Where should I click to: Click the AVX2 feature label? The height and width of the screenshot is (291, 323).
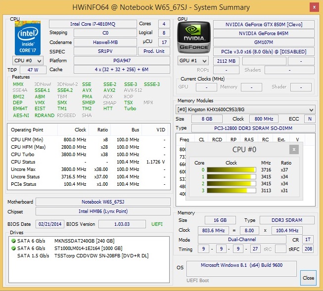coord(109,90)
